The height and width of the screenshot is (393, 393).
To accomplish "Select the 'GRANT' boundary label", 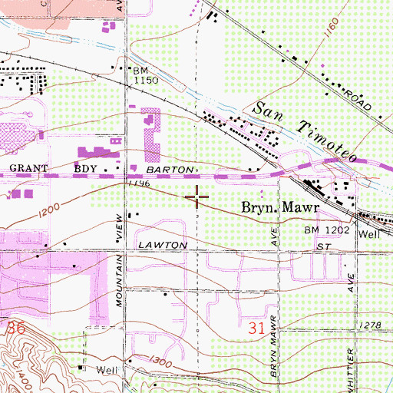I will 28,168.
